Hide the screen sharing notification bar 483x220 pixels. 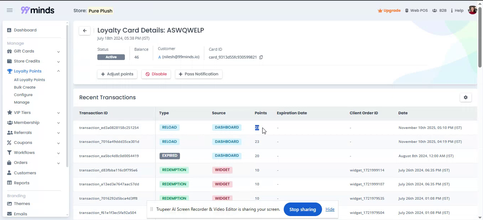(x=330, y=209)
